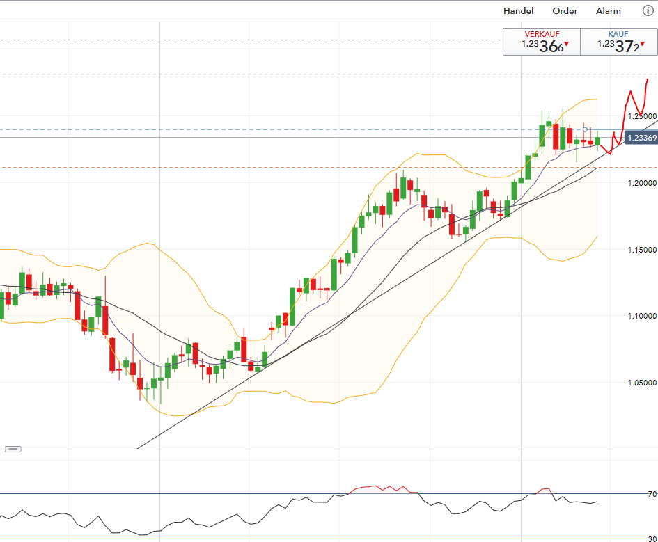
Task: Open the Alarm menu
Action: pyautogui.click(x=609, y=11)
